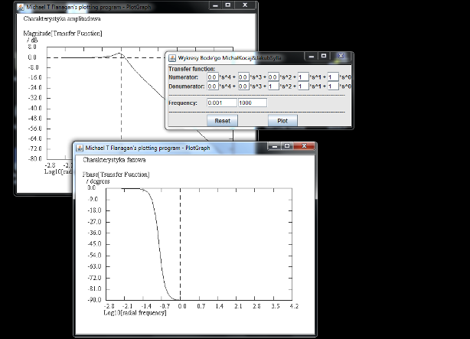Focus the Numerator s^0 coefficient field
The width and height of the screenshot is (470, 339).
tap(333, 77)
